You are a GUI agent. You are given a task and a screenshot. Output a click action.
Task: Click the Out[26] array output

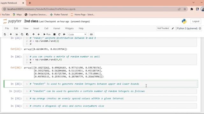pos(64,72)
